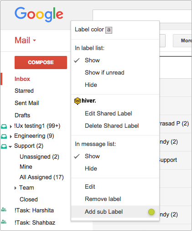Open the Drafts folder
192x231 pixels.
[x=22, y=115]
